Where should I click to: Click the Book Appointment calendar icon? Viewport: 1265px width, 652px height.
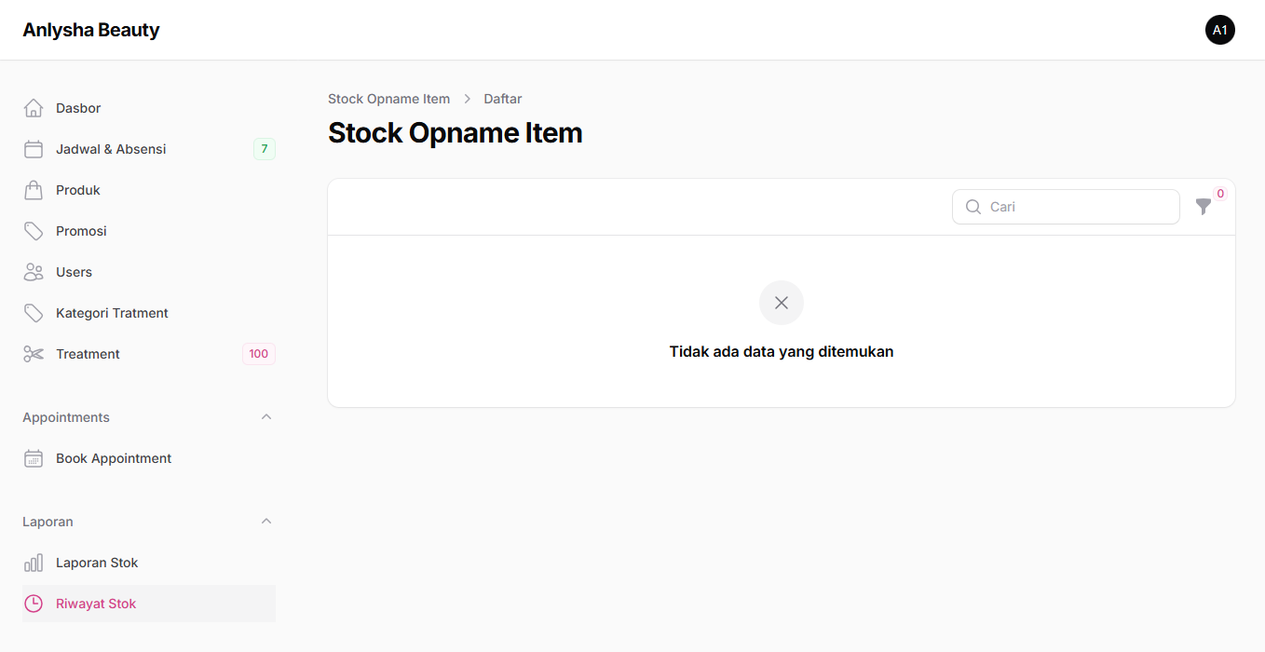[x=34, y=458]
